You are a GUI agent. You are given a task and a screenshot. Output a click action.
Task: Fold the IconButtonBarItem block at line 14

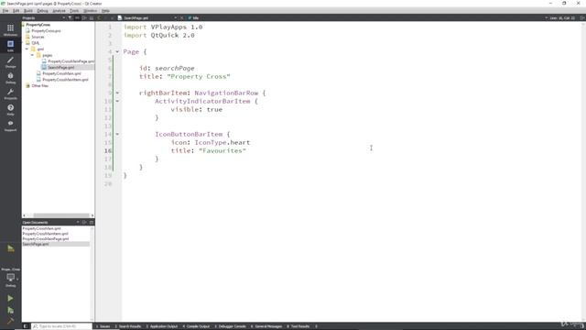(x=117, y=134)
